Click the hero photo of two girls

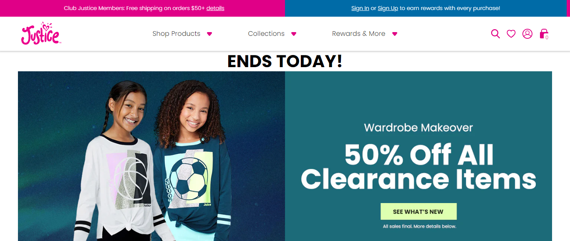tap(151, 156)
